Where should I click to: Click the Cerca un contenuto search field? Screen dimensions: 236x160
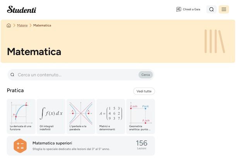[x=77, y=75]
